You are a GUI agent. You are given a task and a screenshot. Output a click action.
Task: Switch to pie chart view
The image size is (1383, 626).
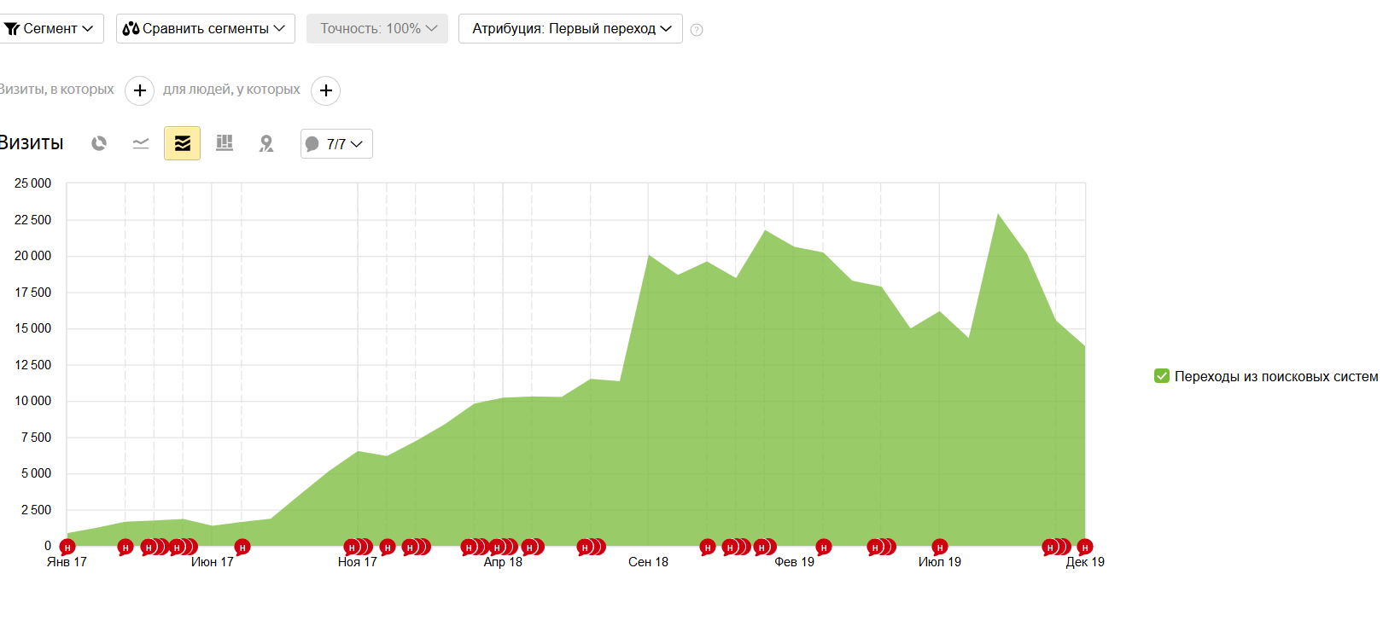[x=99, y=143]
